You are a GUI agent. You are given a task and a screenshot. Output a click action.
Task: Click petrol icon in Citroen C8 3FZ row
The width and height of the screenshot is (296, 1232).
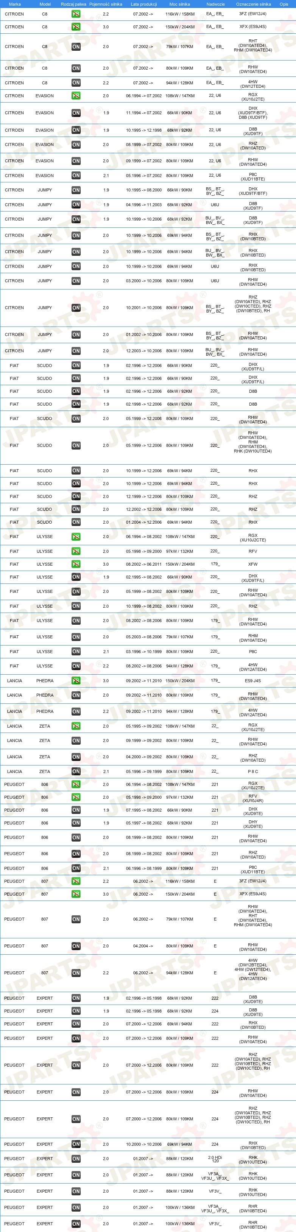[76, 14]
